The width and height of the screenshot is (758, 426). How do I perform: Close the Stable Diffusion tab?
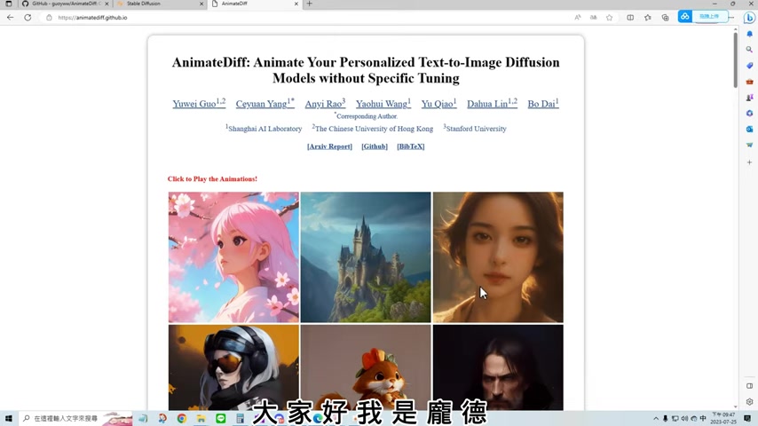201,4
